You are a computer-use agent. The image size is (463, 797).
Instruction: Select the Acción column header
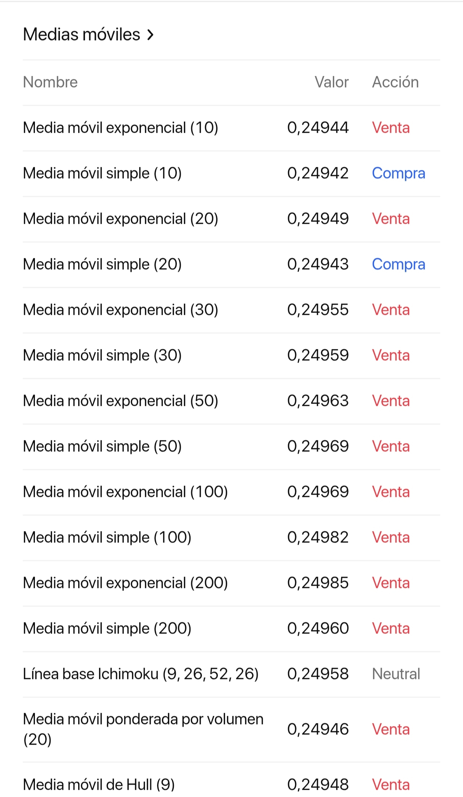click(x=395, y=82)
